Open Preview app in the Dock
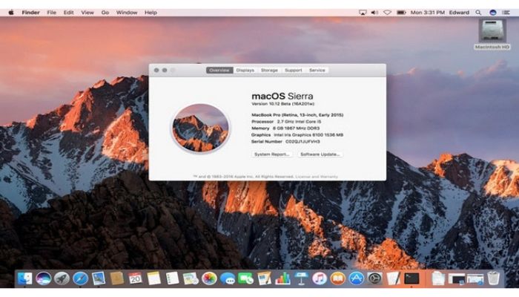Viewport: 519px width, 297px height. (x=99, y=278)
